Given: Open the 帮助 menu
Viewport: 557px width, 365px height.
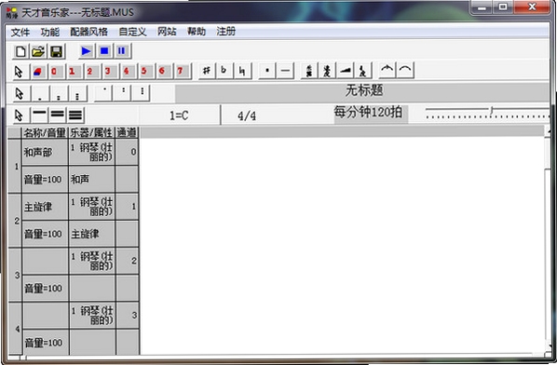Looking at the screenshot, I should point(197,32).
